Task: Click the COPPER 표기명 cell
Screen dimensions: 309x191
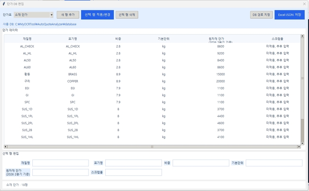Action: (73, 81)
